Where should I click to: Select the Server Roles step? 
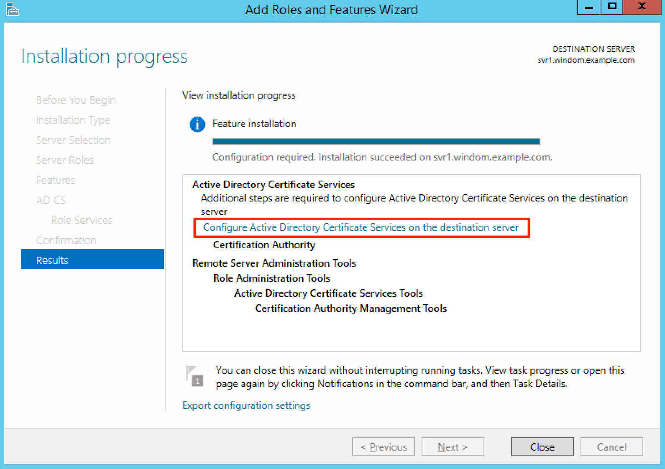tap(64, 160)
